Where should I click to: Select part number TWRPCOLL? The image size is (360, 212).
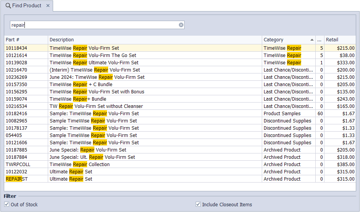18,165
